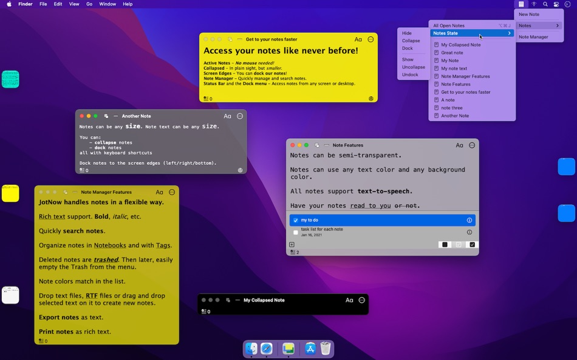
Task: Open the upper blue docked note on right edge
Action: coord(566,167)
